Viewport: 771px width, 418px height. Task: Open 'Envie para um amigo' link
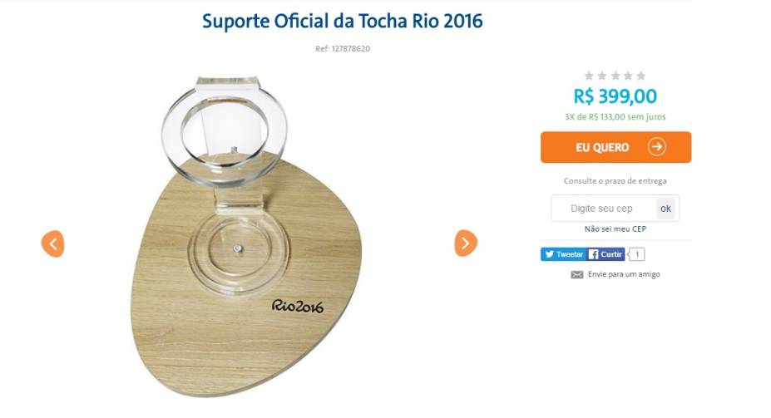[624, 274]
